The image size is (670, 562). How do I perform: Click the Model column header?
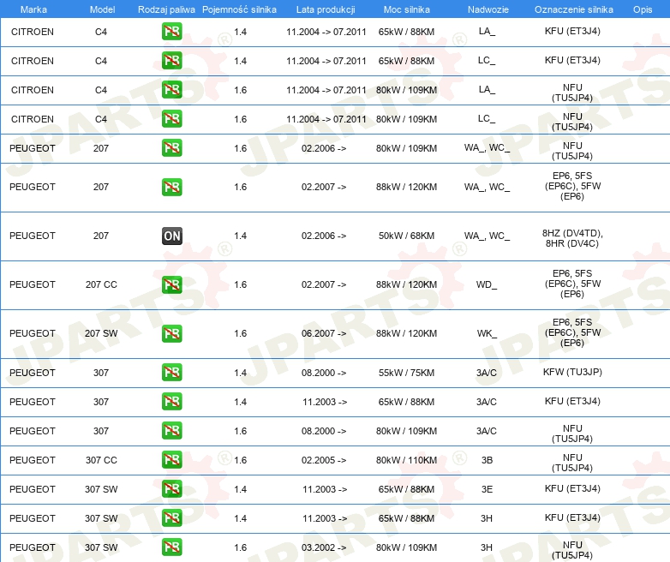coord(102,9)
